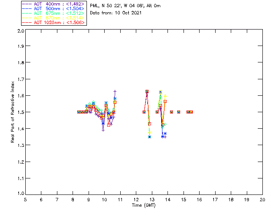The height and width of the screenshot is (216, 270).
Task: Click y-axis tick label 1.4
Action: pos(21,129)
